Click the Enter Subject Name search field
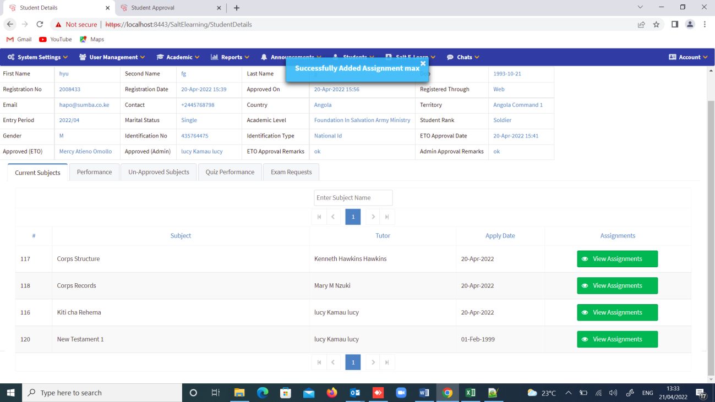 coord(353,198)
